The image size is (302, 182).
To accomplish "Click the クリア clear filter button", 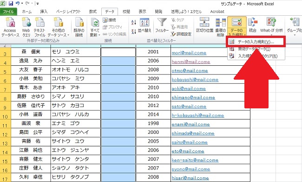I will click(177, 20).
